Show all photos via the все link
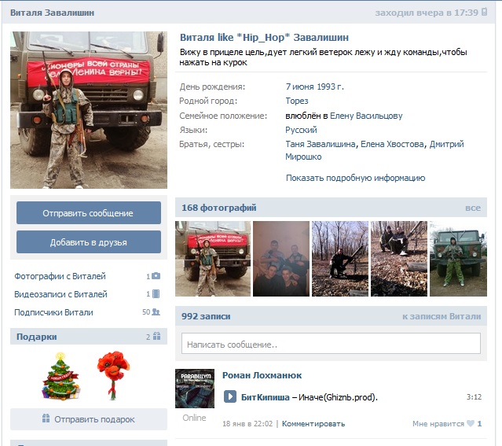 [x=472, y=208]
